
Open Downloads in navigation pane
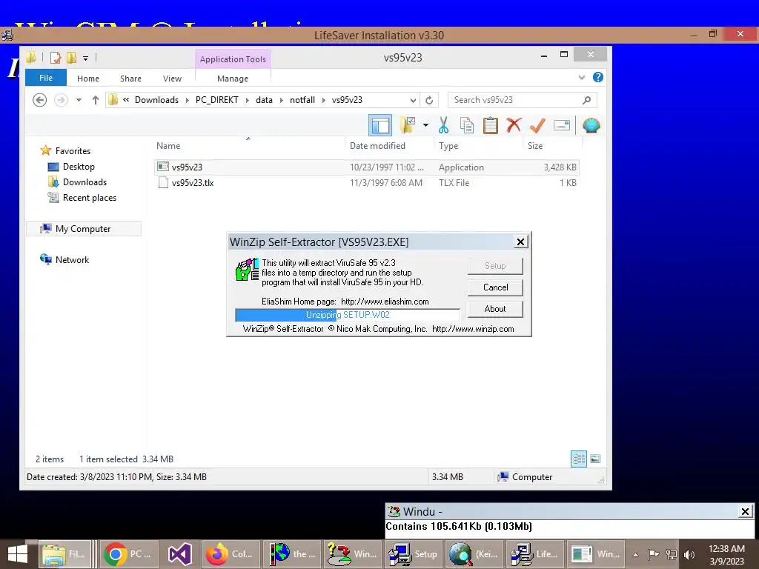84,182
